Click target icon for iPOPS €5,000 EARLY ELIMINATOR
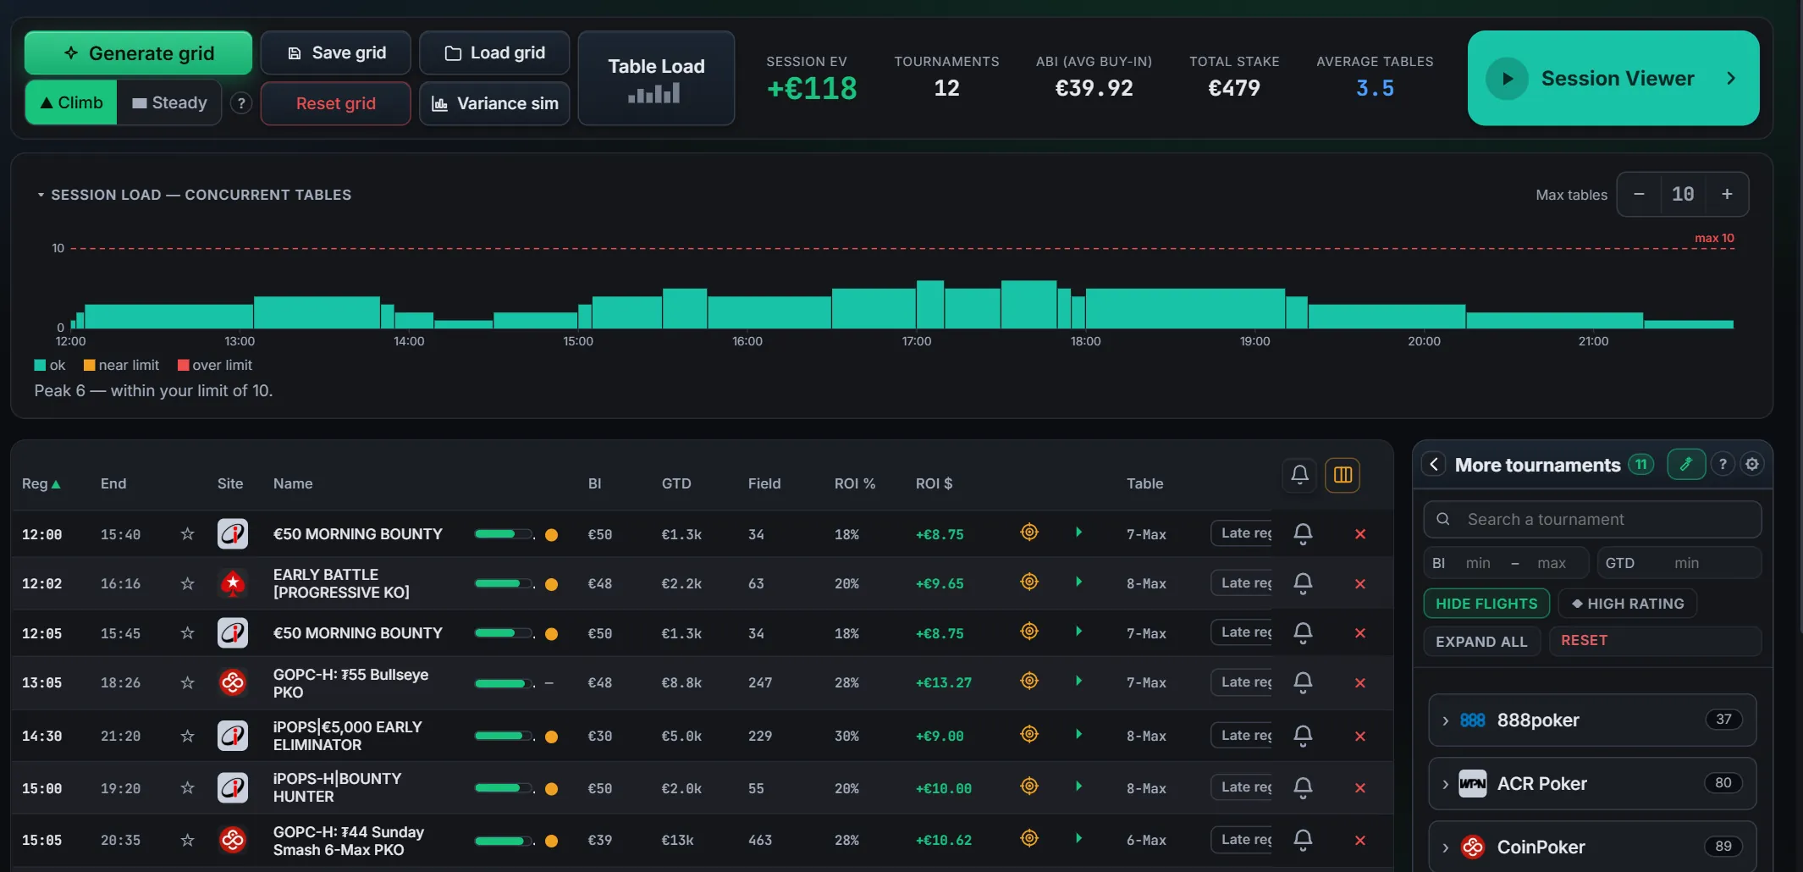 click(x=1029, y=734)
